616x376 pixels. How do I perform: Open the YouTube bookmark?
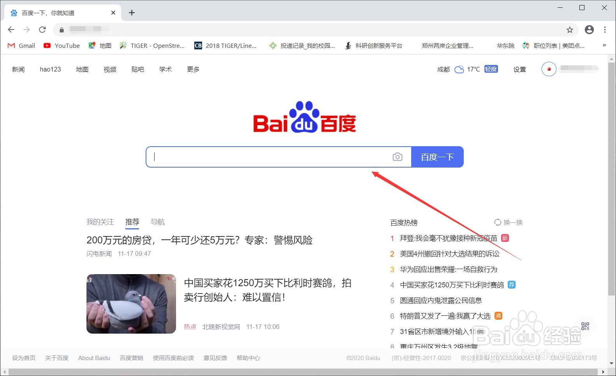[x=62, y=45]
